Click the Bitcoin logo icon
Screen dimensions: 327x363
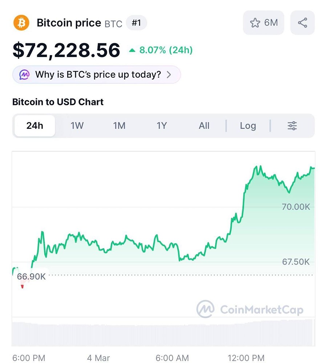coord(21,23)
